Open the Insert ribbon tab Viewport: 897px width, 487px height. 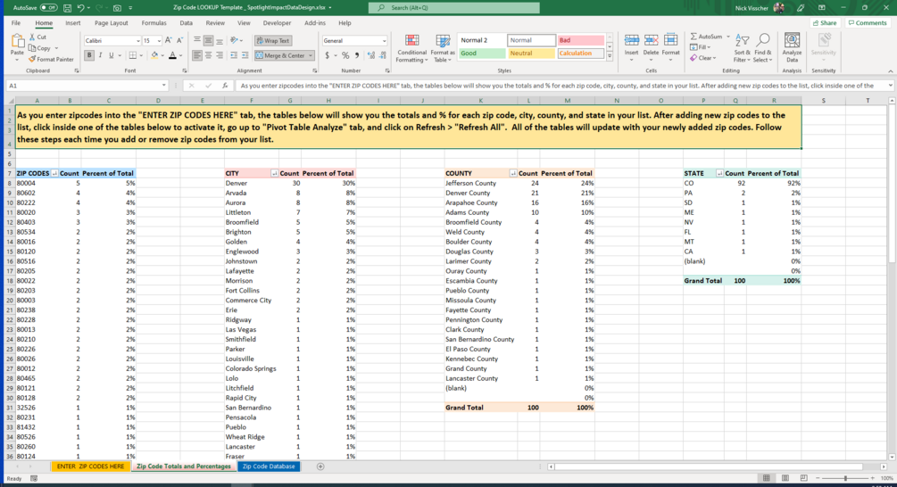click(x=72, y=23)
